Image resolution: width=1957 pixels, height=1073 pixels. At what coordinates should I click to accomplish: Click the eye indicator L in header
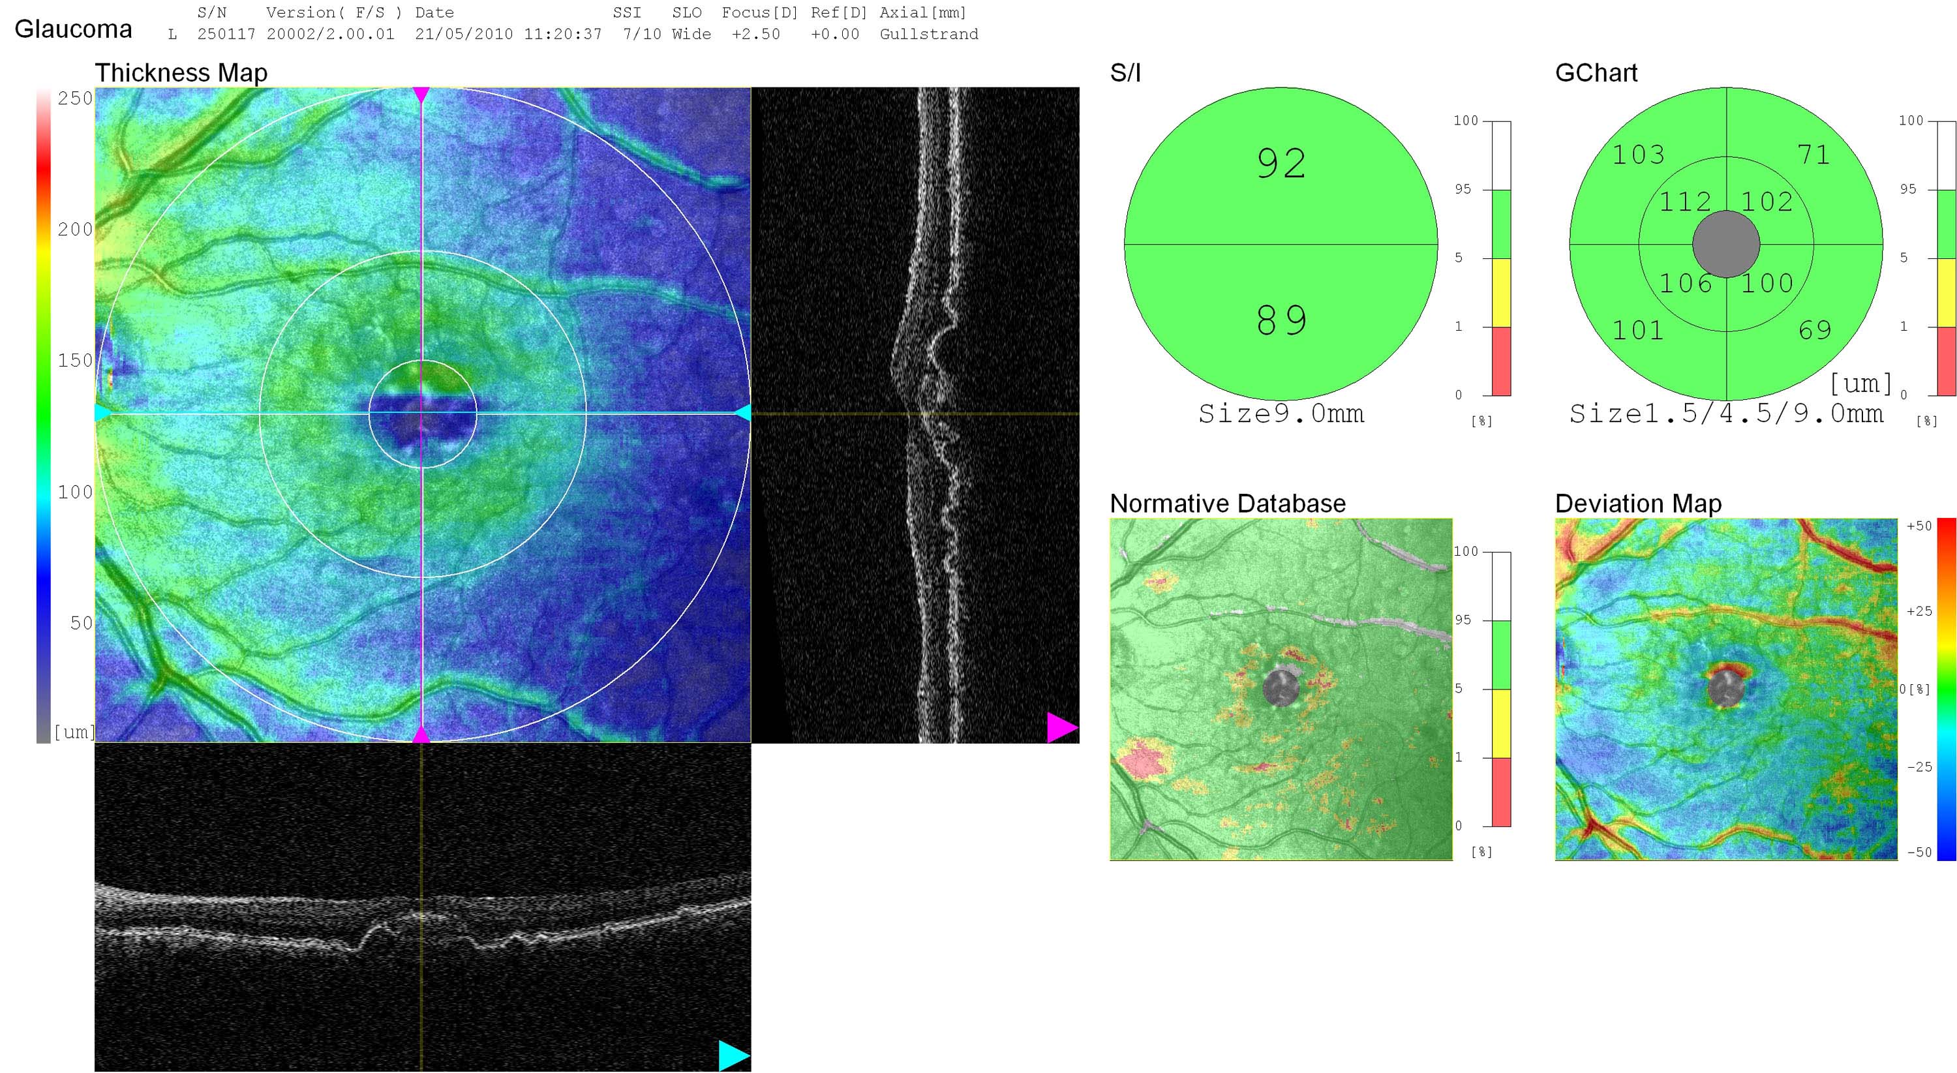172,35
